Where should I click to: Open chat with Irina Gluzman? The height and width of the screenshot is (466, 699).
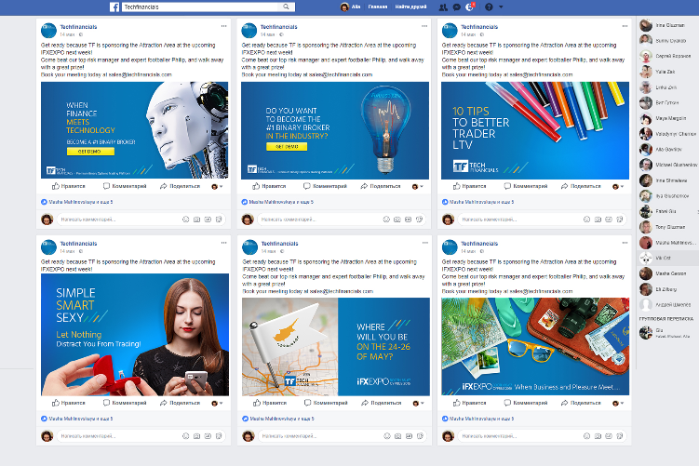(667, 25)
